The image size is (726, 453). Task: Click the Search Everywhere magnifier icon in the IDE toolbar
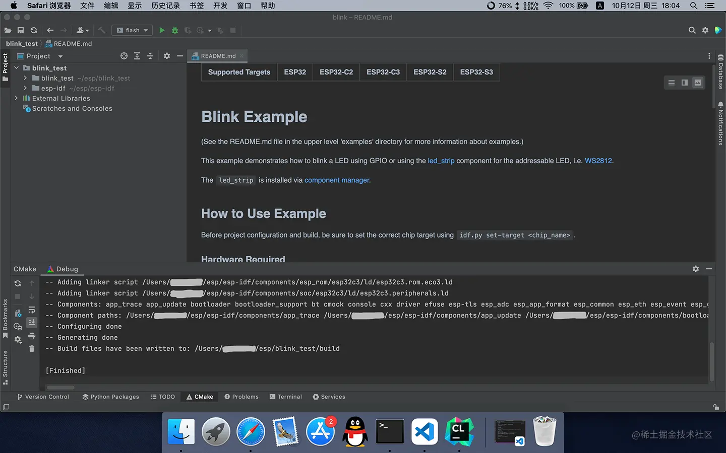click(692, 30)
